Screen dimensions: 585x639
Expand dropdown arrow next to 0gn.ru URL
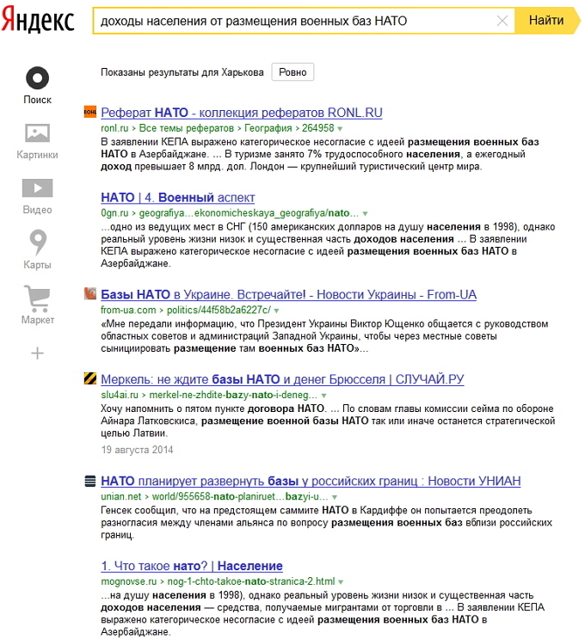(x=366, y=213)
